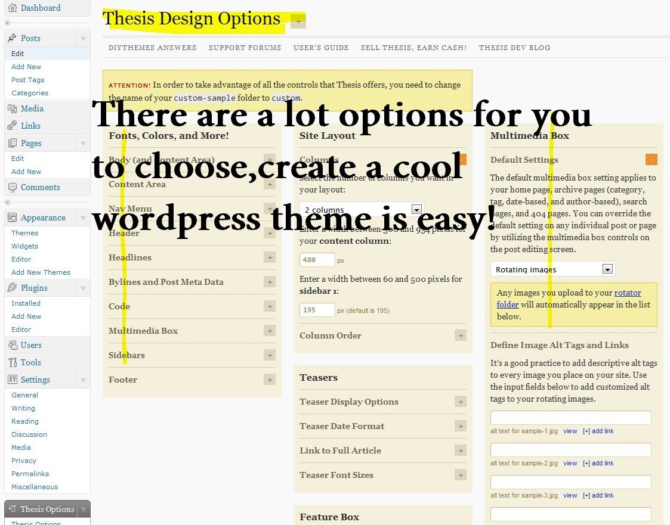Click view link for sample-3.jpg
The image size is (670, 525).
(570, 495)
